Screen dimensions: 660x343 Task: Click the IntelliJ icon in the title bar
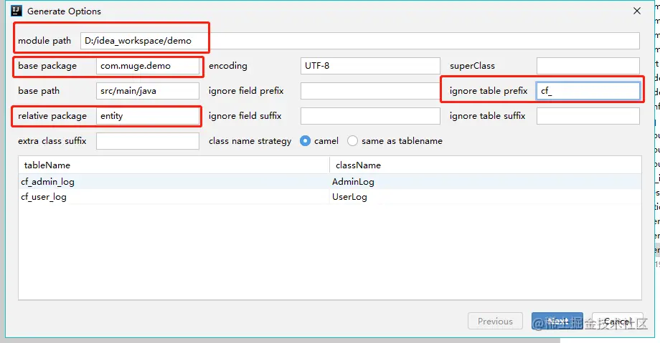(x=16, y=11)
